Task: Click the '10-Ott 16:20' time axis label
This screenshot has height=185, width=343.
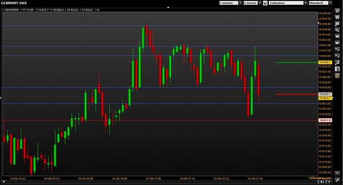Action: coord(18,179)
